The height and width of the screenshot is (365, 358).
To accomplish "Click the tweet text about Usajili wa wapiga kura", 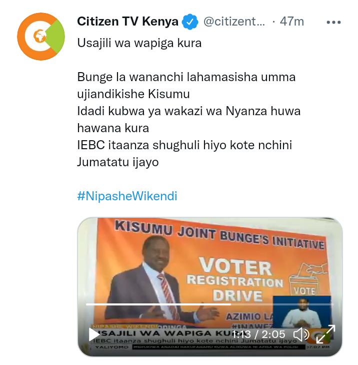I will tap(139, 43).
